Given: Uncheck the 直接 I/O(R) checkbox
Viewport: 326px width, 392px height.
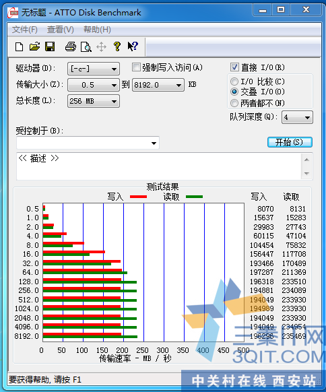Looking at the screenshot, I should pos(234,67).
